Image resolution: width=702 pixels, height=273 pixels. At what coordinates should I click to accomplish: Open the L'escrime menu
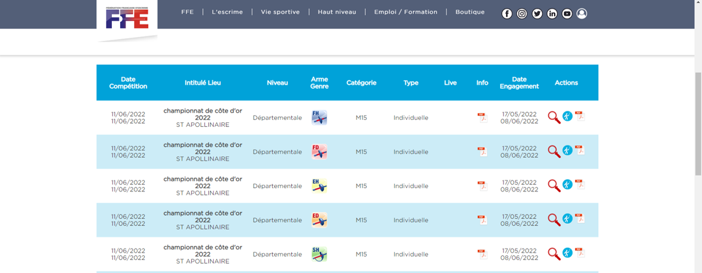tap(227, 12)
